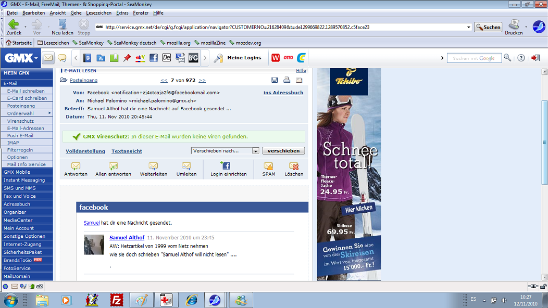Open Meine Logins with the key icon
The height and width of the screenshot is (308, 548).
(x=218, y=58)
